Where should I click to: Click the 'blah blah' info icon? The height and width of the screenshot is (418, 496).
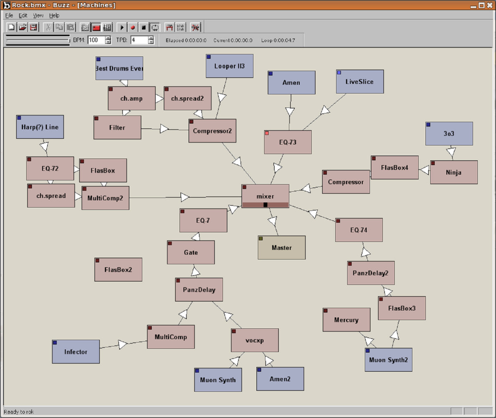(x=181, y=27)
